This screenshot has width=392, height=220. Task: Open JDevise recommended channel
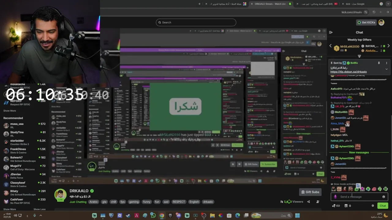pos(24,176)
